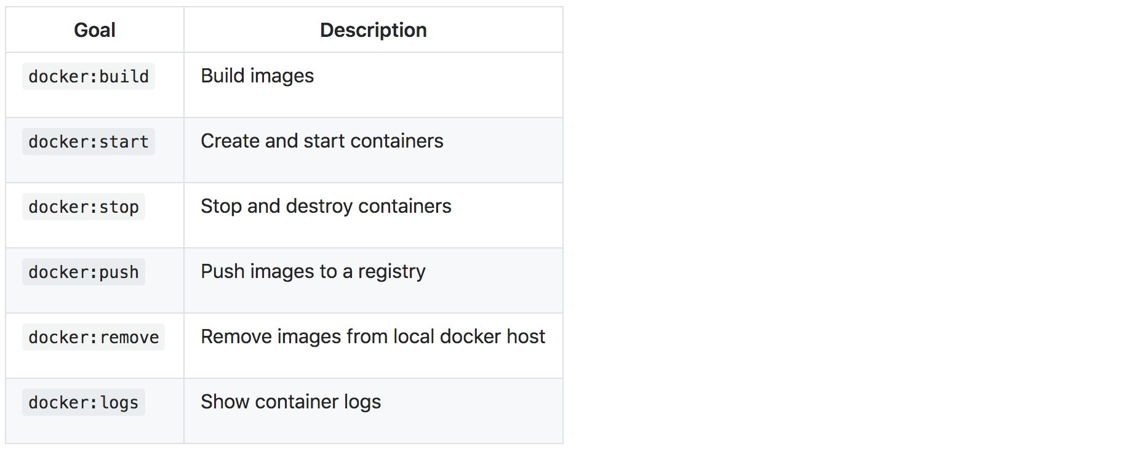This screenshot has height=449, width=1147.
Task: Select the docker:start goal code
Action: 89,142
